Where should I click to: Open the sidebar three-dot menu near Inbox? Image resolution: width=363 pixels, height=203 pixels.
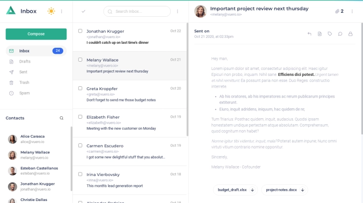pos(62,11)
